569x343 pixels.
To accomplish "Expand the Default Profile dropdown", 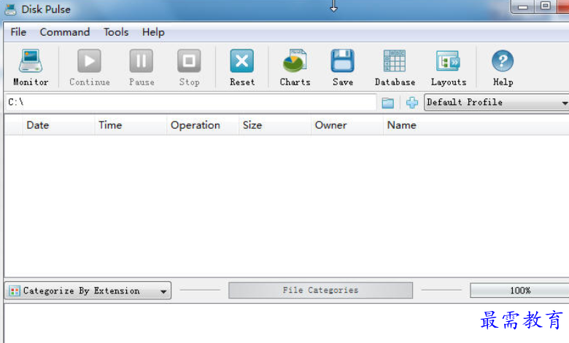I will (x=497, y=103).
